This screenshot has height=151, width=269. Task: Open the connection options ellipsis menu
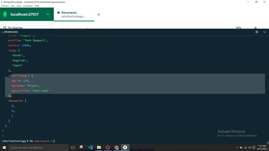48,14
